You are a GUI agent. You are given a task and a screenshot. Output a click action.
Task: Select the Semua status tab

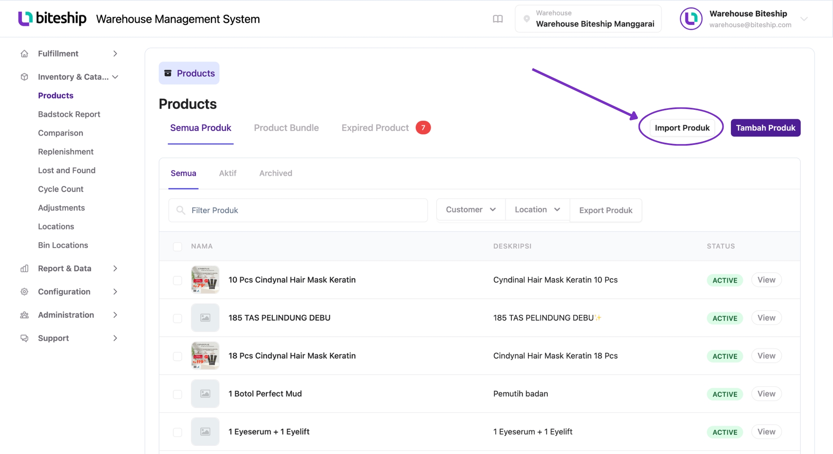point(183,173)
